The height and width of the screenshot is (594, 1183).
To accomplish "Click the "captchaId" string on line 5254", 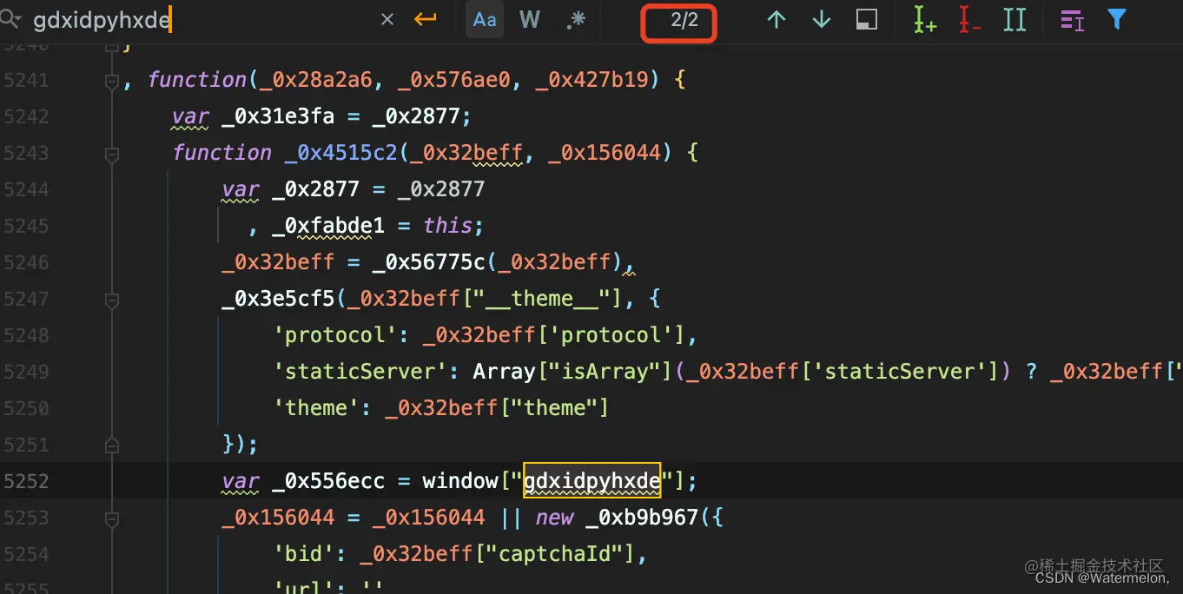I will [561, 554].
